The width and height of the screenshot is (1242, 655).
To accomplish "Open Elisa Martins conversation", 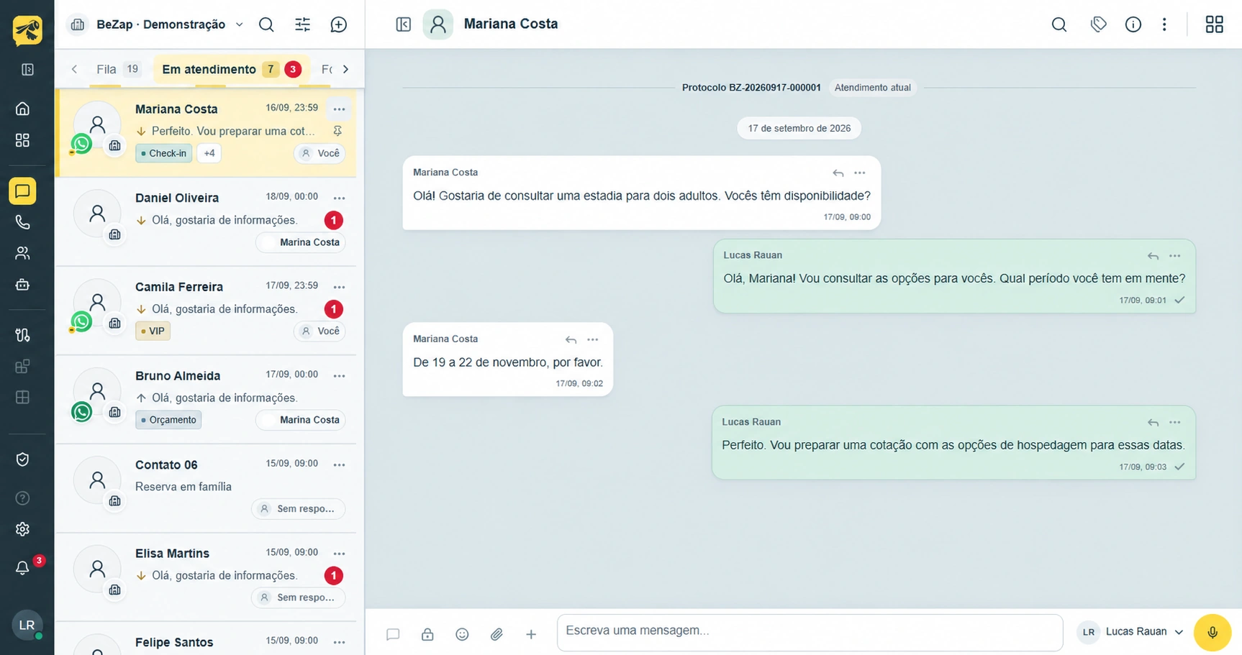I will tap(207, 577).
